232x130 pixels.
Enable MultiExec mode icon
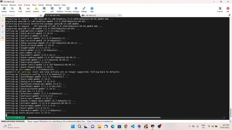tap(60, 10)
